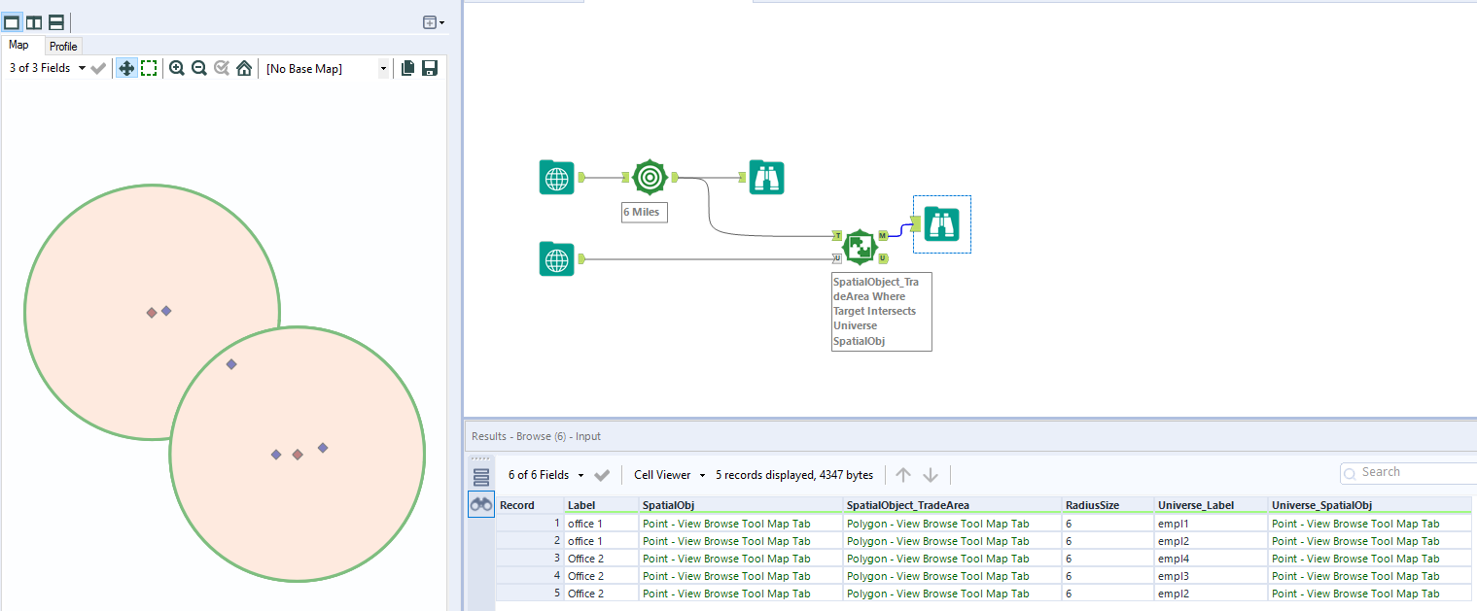Click the single-pane layout toggle top left
The height and width of the screenshot is (611, 1477).
pos(14,21)
